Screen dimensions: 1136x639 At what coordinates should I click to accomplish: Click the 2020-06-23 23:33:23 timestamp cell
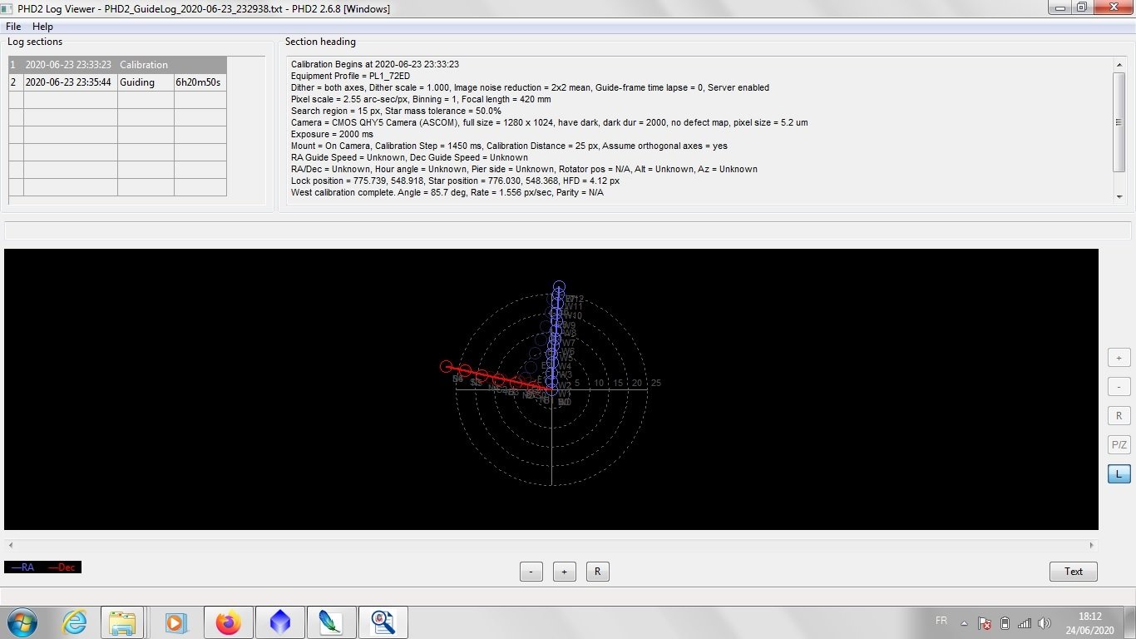coord(70,65)
